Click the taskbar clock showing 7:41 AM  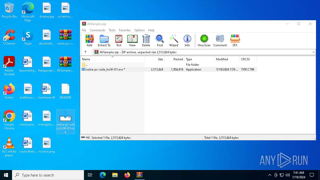tap(299, 175)
